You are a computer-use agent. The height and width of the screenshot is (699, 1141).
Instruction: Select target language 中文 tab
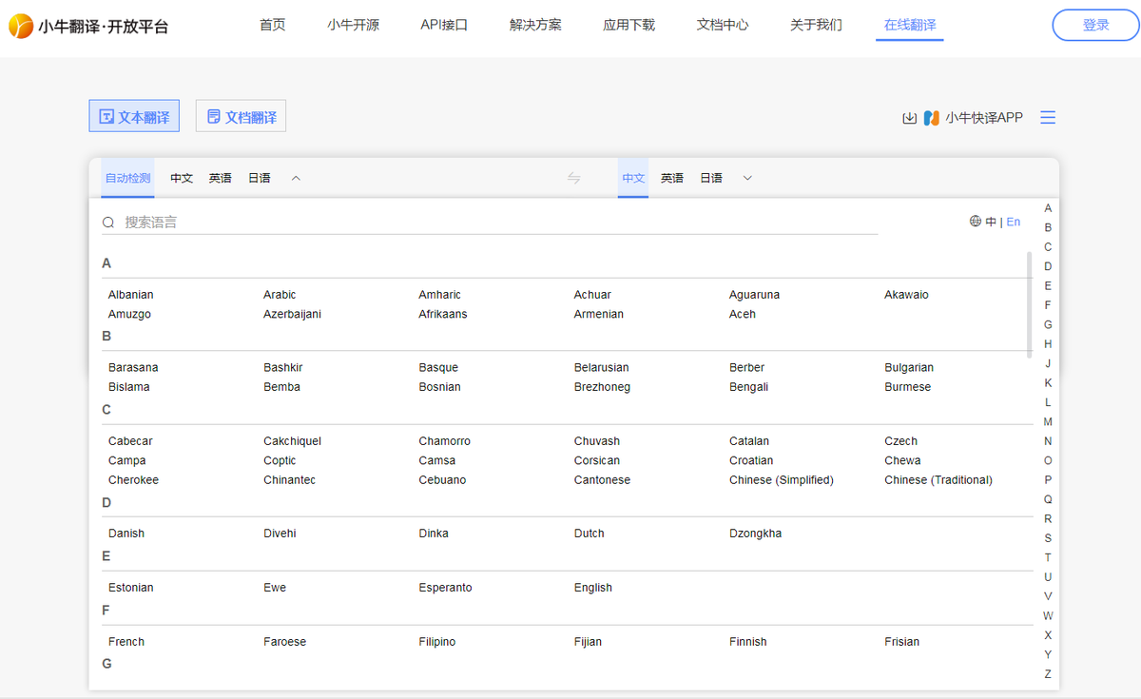click(633, 178)
